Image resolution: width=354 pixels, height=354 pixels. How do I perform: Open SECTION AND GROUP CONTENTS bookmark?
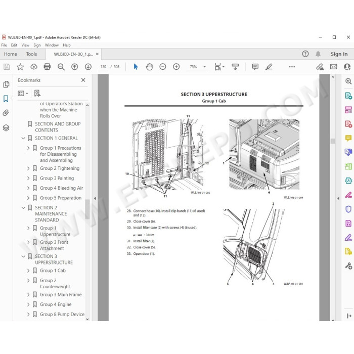(x=58, y=127)
